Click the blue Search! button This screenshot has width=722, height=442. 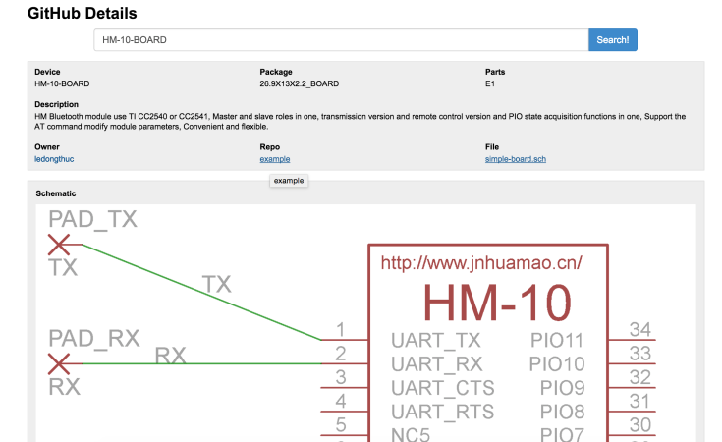click(x=612, y=40)
